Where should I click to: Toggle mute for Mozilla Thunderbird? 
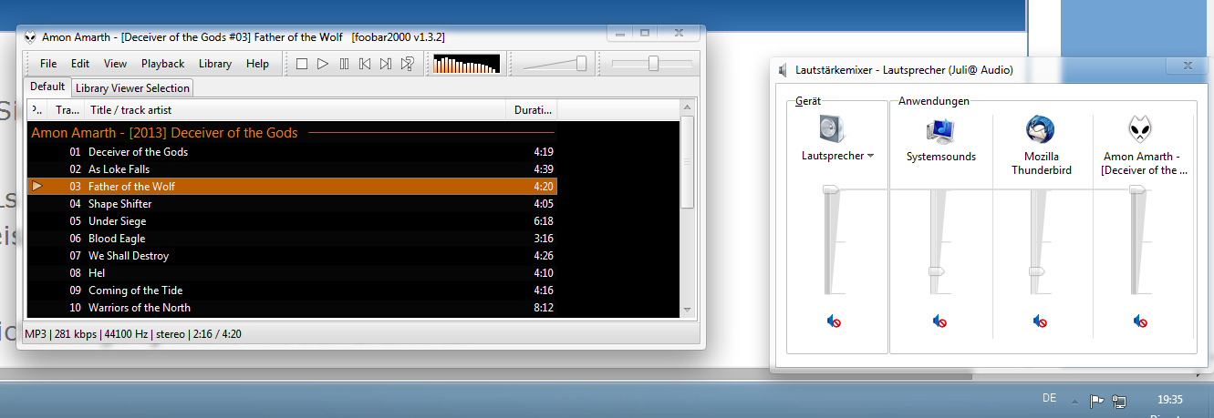point(1041,321)
